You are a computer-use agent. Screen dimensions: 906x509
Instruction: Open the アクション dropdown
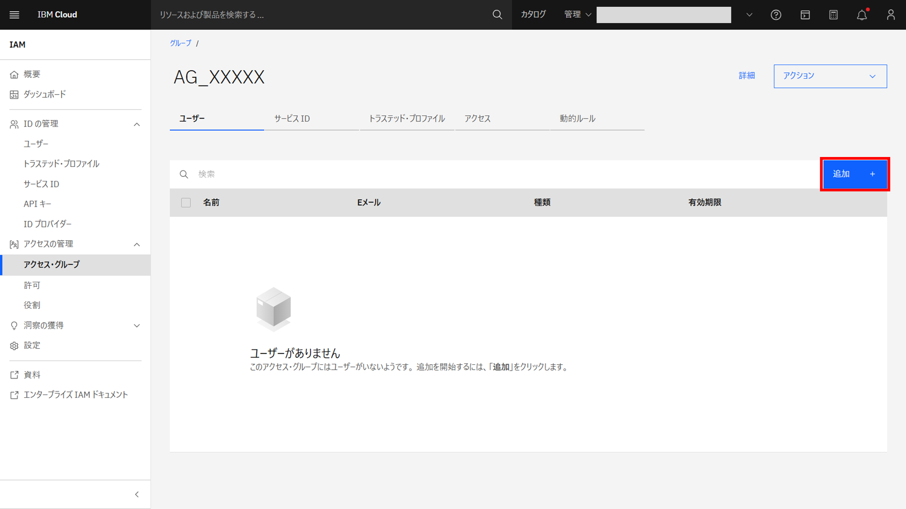pyautogui.click(x=830, y=76)
